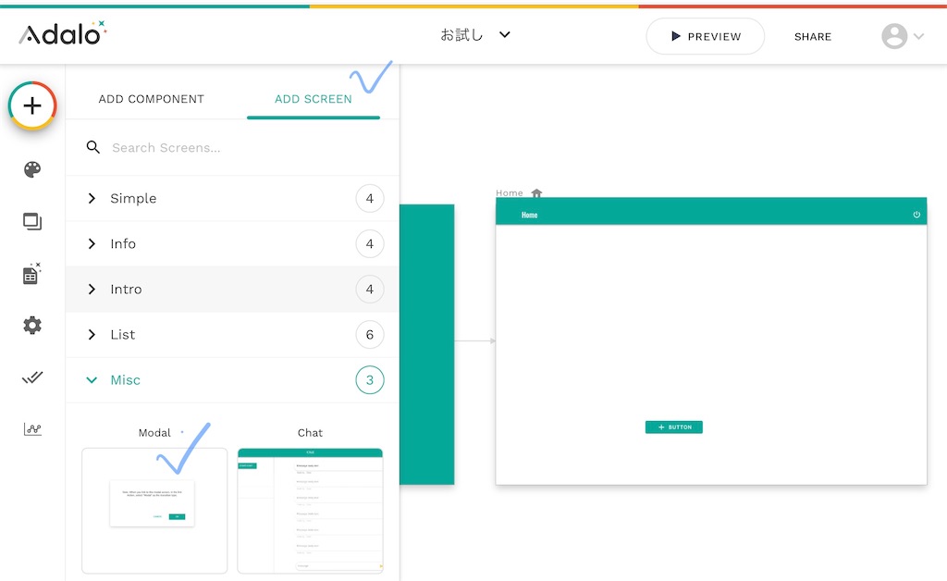
Task: Click the user avatar icon
Action: click(x=894, y=36)
